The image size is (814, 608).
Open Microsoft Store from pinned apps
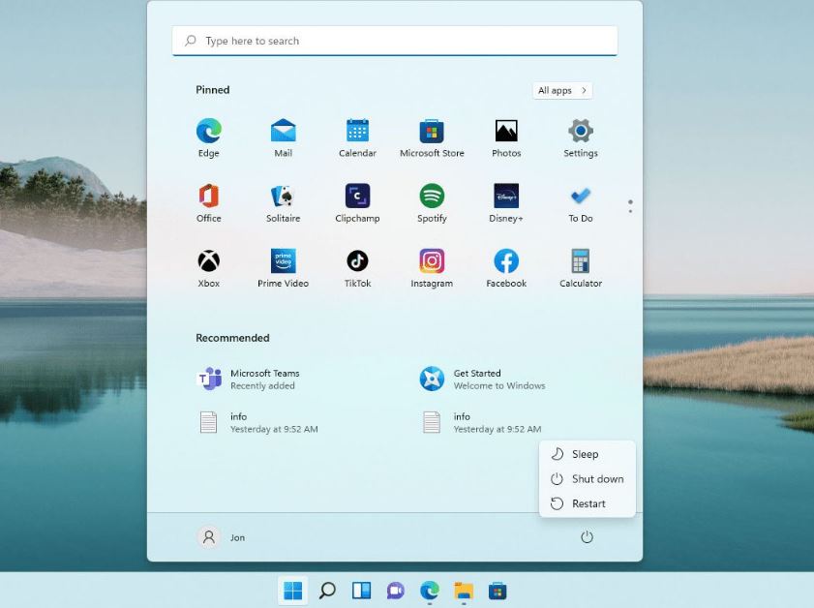coord(432,132)
